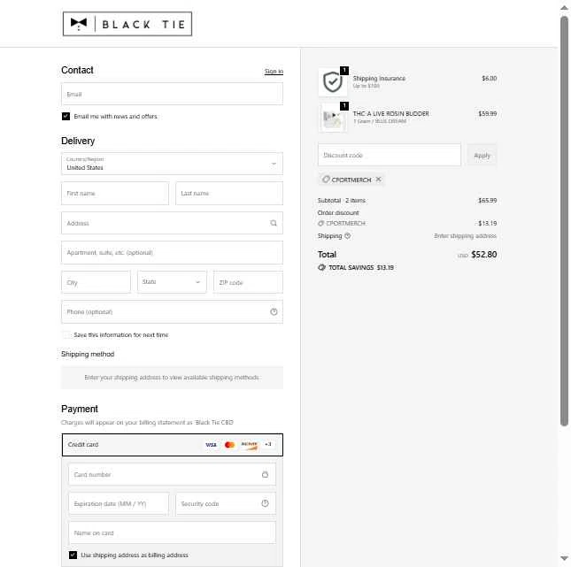
Task: Click the page vertical scrollbar thumb
Action: tap(564, 220)
